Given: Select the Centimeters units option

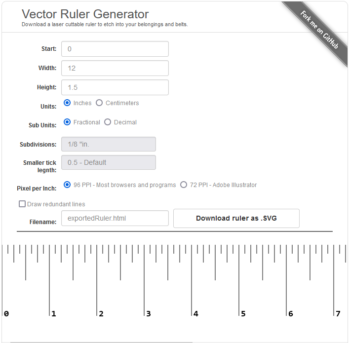Looking at the screenshot, I should click(x=99, y=103).
